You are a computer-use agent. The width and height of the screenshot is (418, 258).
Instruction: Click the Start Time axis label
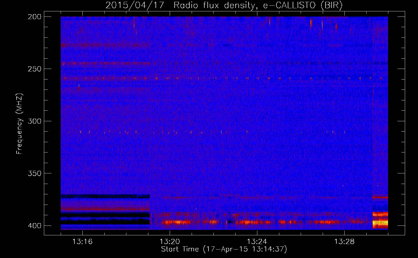[224, 249]
